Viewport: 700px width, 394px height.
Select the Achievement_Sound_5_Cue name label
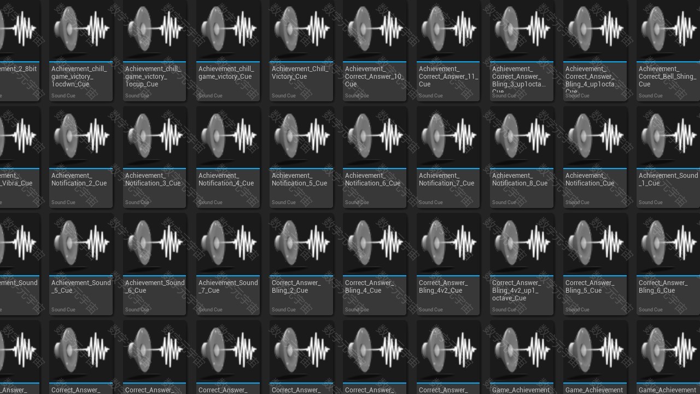81,287
